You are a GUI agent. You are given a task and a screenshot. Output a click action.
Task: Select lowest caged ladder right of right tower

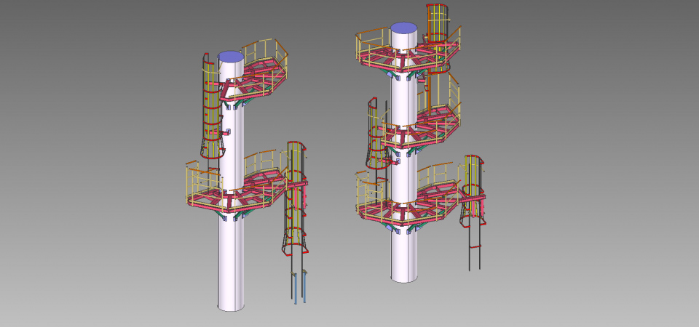coord(473,189)
